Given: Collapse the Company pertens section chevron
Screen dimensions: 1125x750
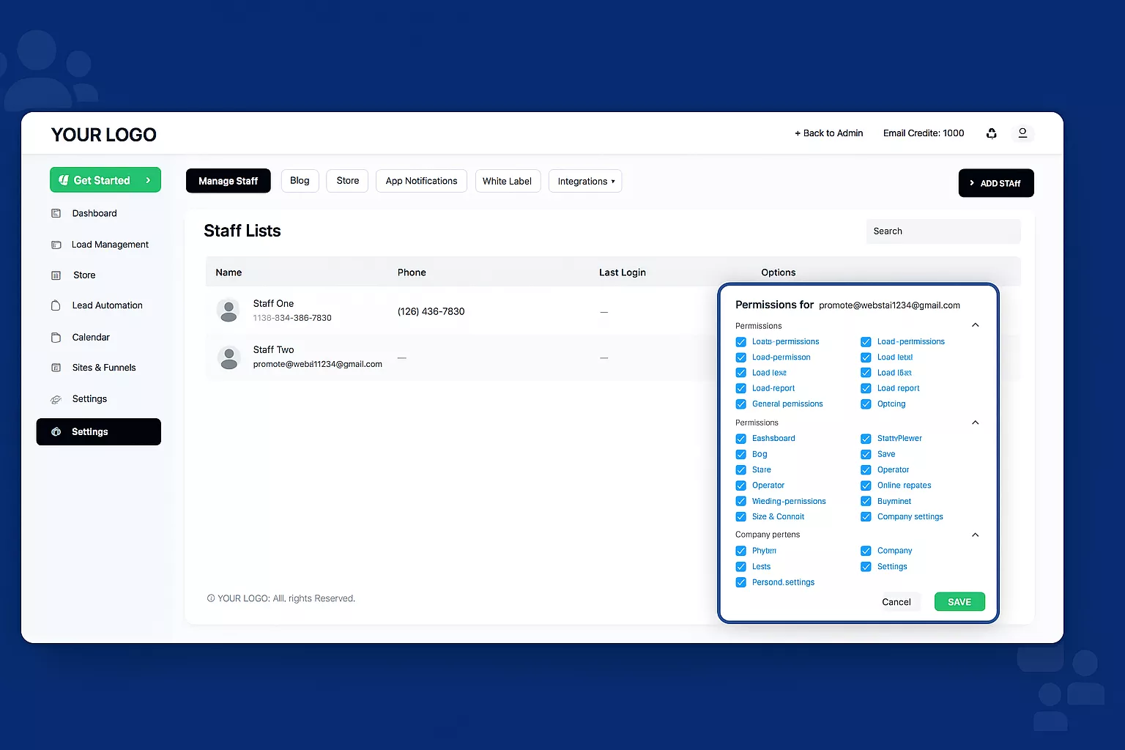Looking at the screenshot, I should [975, 535].
